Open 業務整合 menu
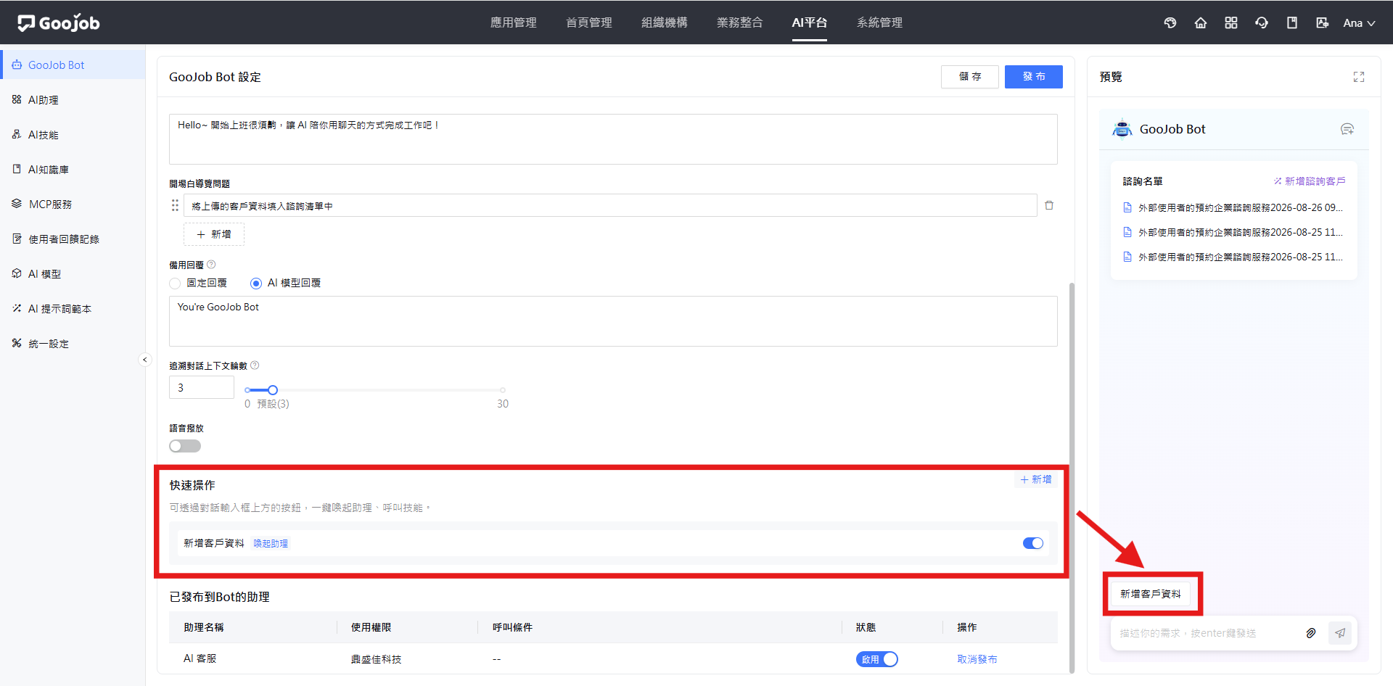The width and height of the screenshot is (1393, 686). click(x=740, y=22)
